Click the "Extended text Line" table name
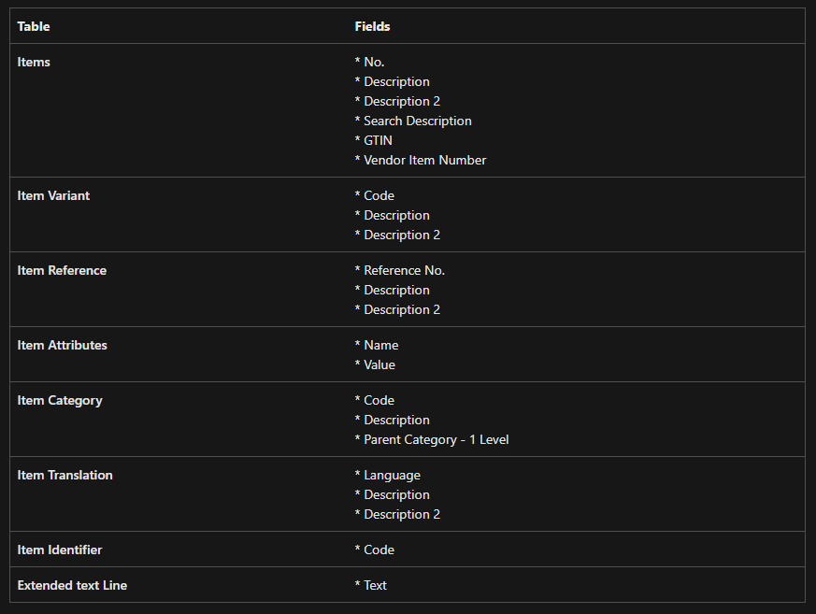The width and height of the screenshot is (816, 614). [72, 585]
